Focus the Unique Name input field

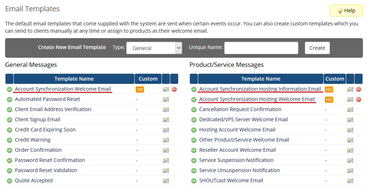pyautogui.click(x=261, y=48)
